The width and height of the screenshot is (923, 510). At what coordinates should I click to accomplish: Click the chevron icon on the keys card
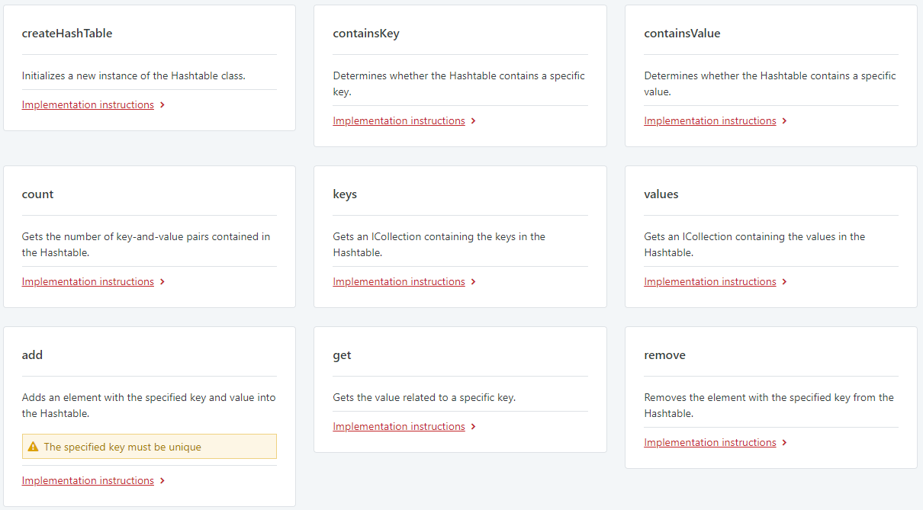(473, 281)
